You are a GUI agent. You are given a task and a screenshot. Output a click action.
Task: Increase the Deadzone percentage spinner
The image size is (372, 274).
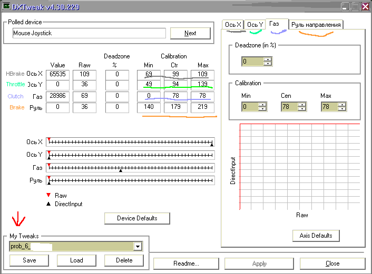pyautogui.click(x=268, y=59)
